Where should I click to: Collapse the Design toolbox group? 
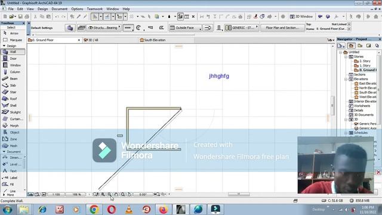point(4,46)
